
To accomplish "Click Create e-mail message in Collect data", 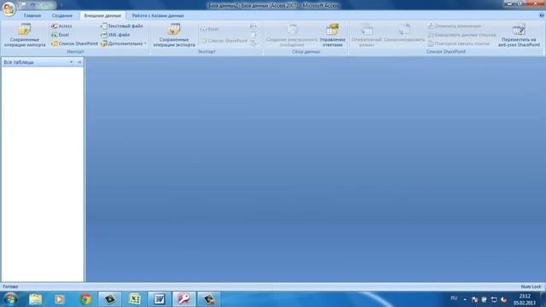I will pos(292,35).
